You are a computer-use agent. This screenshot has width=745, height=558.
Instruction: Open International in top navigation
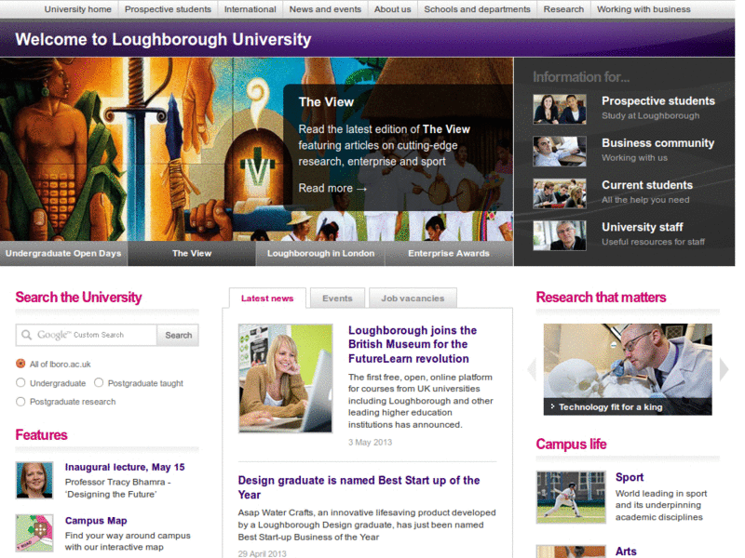click(x=251, y=9)
